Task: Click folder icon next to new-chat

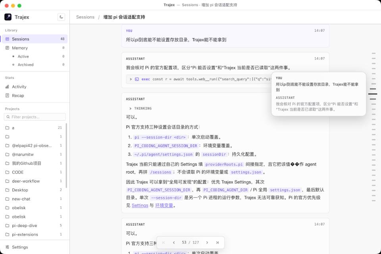Action: pos(7,199)
